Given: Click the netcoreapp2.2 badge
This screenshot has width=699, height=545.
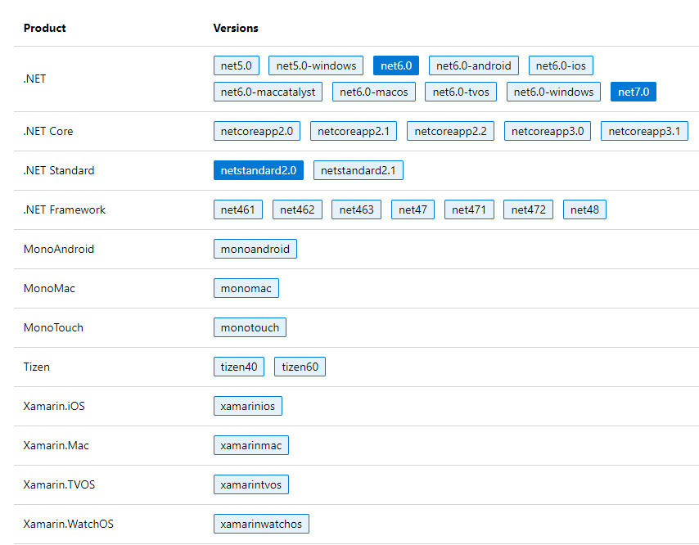Looking at the screenshot, I should [451, 131].
